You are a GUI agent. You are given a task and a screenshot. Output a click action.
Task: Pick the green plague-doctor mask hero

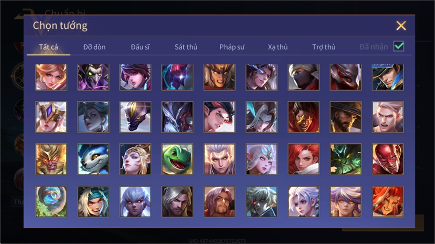pyautogui.click(x=93, y=77)
